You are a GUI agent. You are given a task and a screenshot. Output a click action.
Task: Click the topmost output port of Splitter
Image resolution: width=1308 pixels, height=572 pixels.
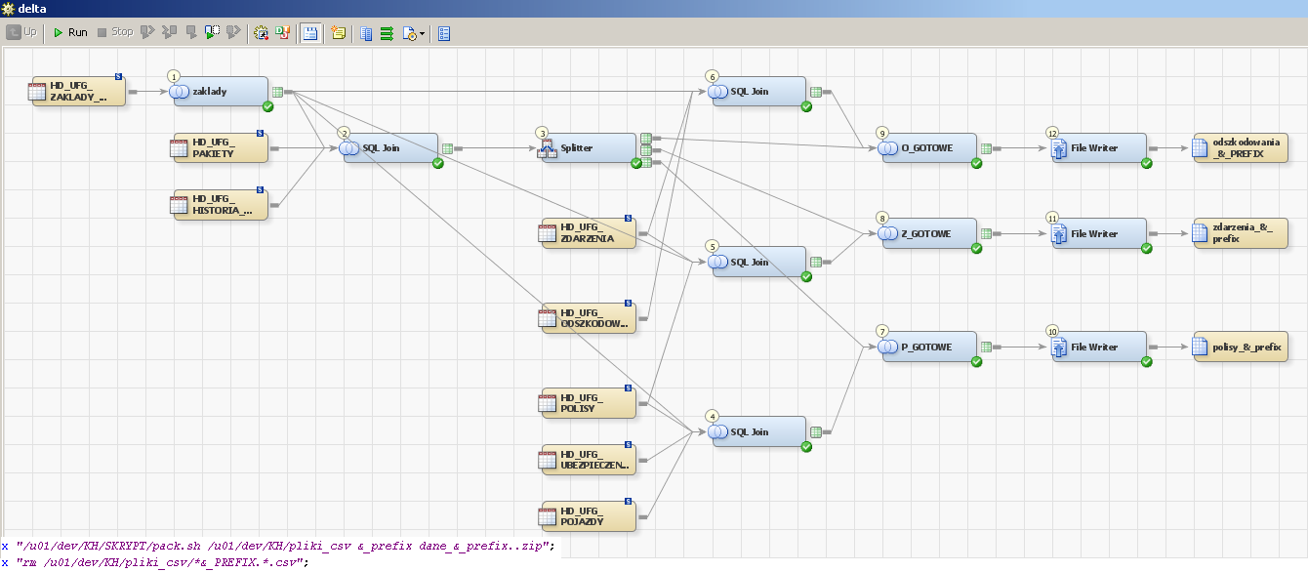coord(646,140)
